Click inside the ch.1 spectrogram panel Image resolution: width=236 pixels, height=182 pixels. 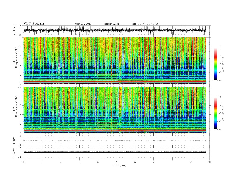[115, 61]
